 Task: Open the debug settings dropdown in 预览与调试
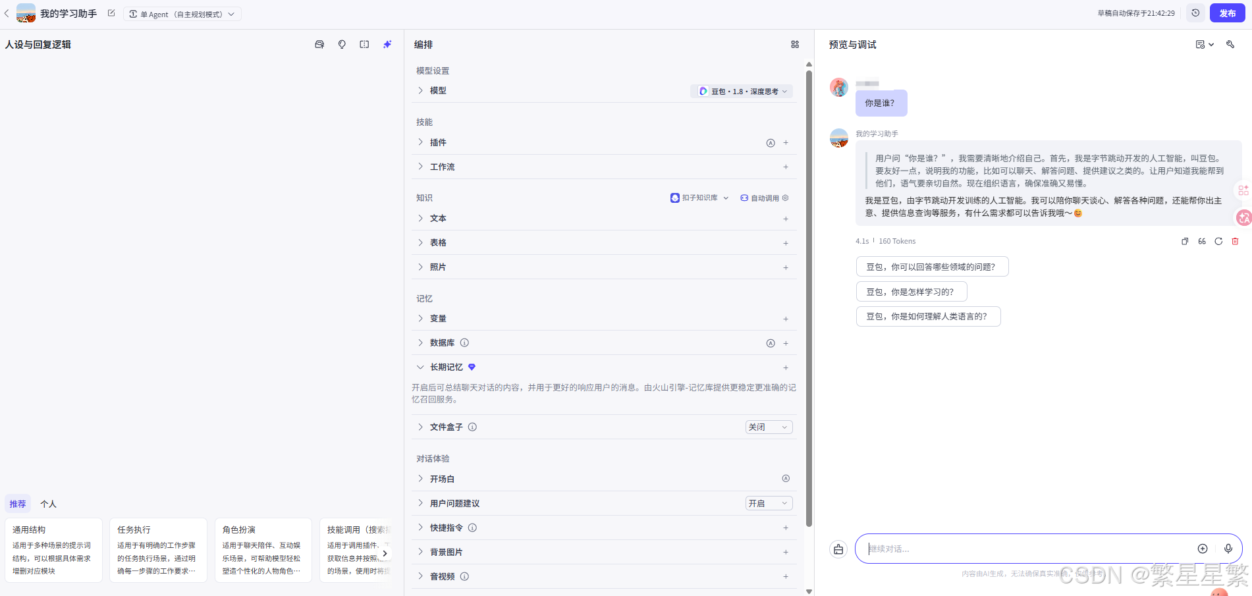[1205, 44]
